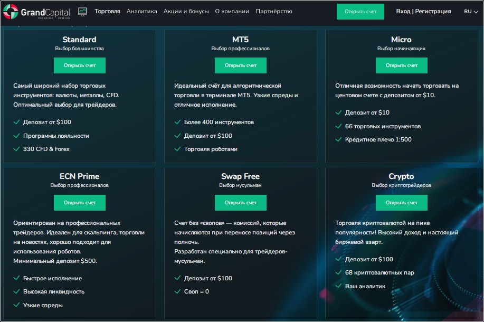
Task: Click 'Выбор профессионалов' under MT5
Action: point(241,49)
